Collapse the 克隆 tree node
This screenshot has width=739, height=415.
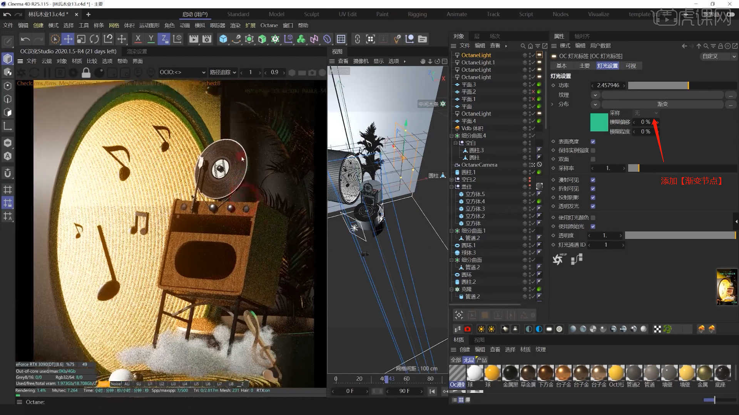pos(451,289)
